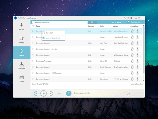The image size is (158, 119).
Task: Open the Record section in sidebar
Action: coord(22,27)
